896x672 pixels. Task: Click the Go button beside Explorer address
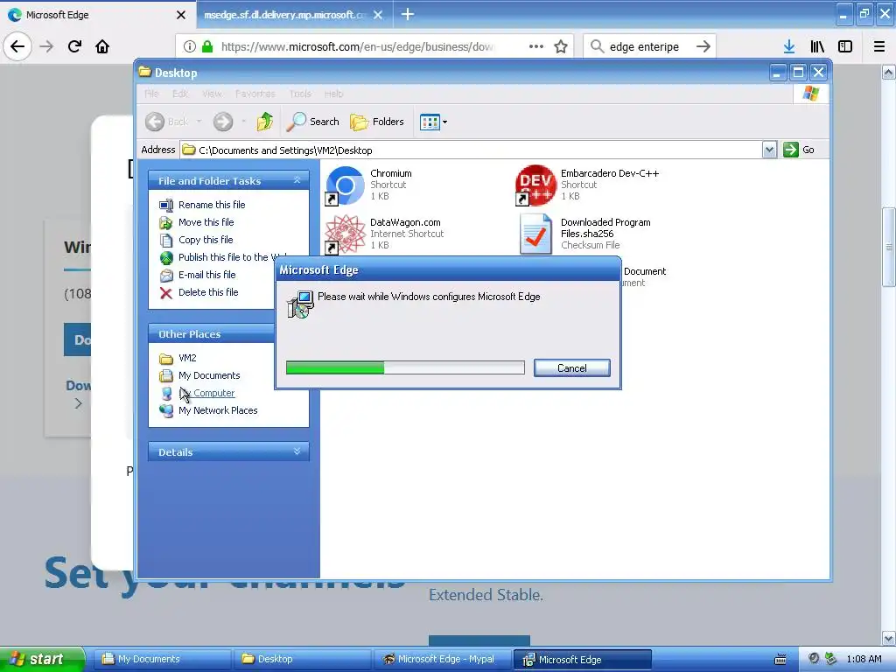click(x=799, y=150)
